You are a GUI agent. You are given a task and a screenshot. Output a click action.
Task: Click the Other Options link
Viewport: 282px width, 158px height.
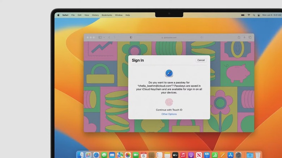[169, 114]
